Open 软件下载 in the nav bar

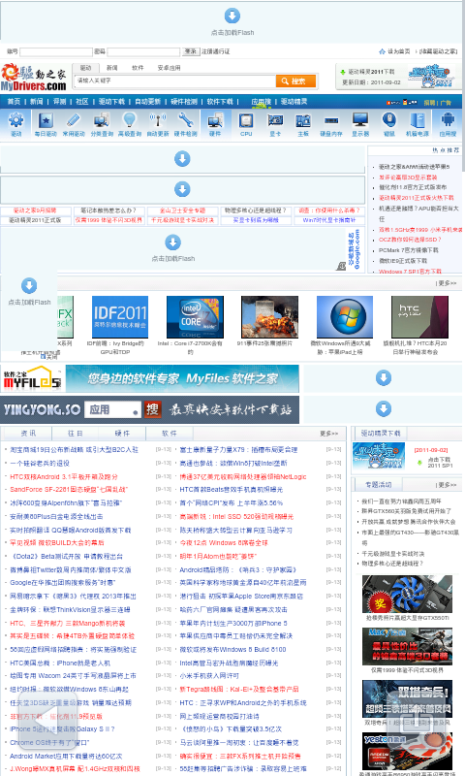click(x=220, y=102)
